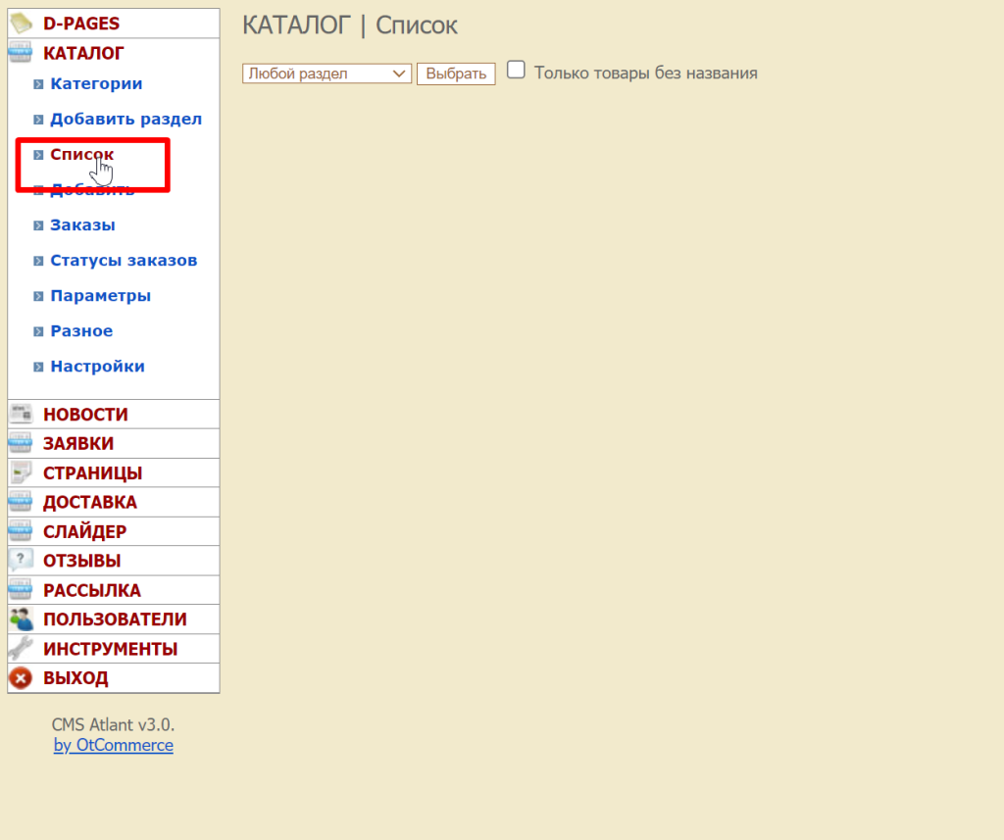Image resolution: width=1004 pixels, height=840 pixels.
Task: Click the ПОЛЬЗОВАТЕЛИ people icon
Action: [21, 619]
